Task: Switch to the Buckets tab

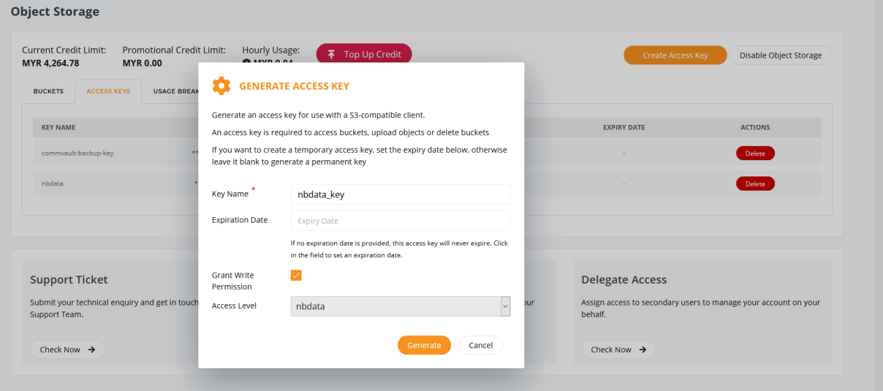Action: (48, 91)
